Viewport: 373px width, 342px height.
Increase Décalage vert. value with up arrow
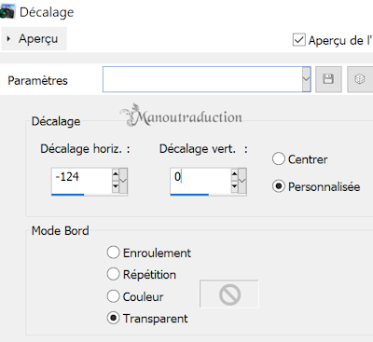(235, 173)
